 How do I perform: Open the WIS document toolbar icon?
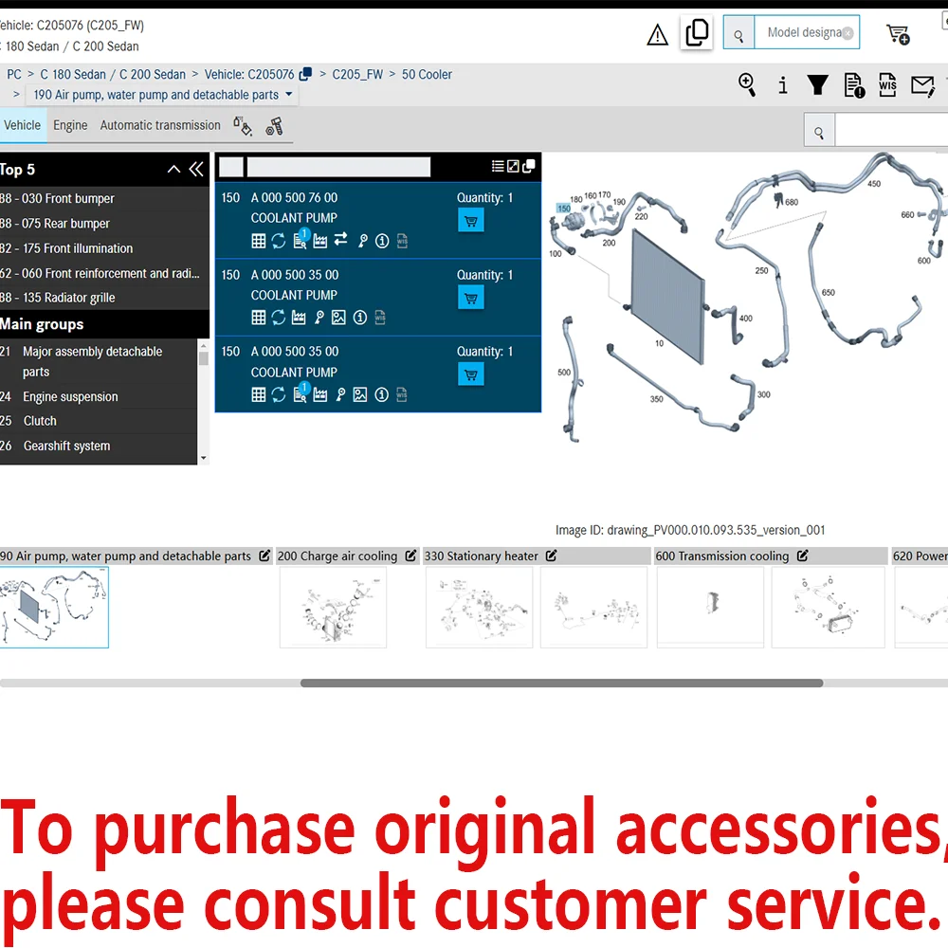pos(887,84)
